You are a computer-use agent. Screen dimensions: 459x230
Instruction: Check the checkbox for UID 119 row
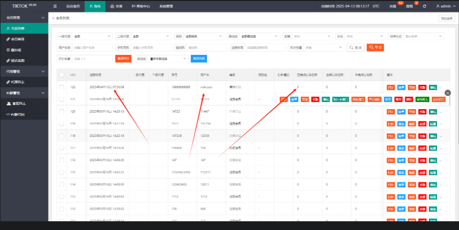pyautogui.click(x=62, y=124)
